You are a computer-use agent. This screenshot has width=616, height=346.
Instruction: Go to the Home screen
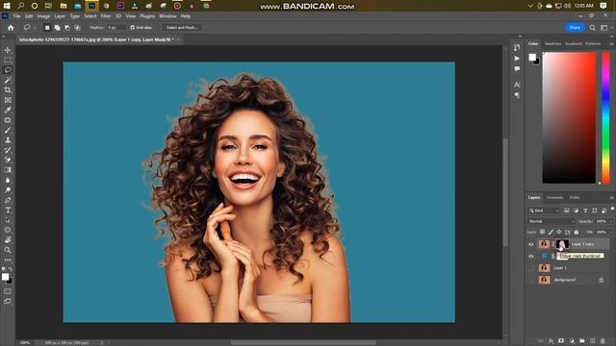pos(11,28)
